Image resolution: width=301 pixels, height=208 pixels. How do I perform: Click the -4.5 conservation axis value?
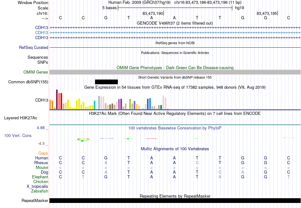[41, 144]
